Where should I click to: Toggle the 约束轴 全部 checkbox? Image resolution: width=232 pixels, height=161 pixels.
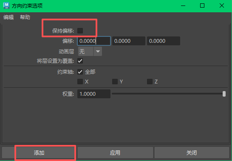pyautogui.click(x=80, y=72)
